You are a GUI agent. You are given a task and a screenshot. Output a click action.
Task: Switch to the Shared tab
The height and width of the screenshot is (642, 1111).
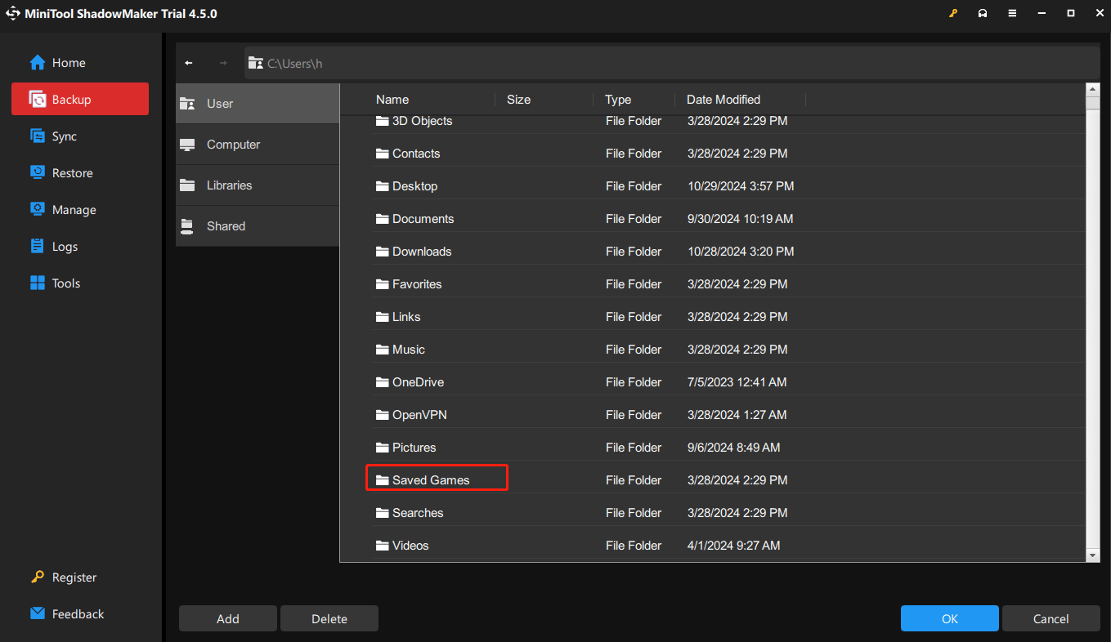click(x=258, y=226)
